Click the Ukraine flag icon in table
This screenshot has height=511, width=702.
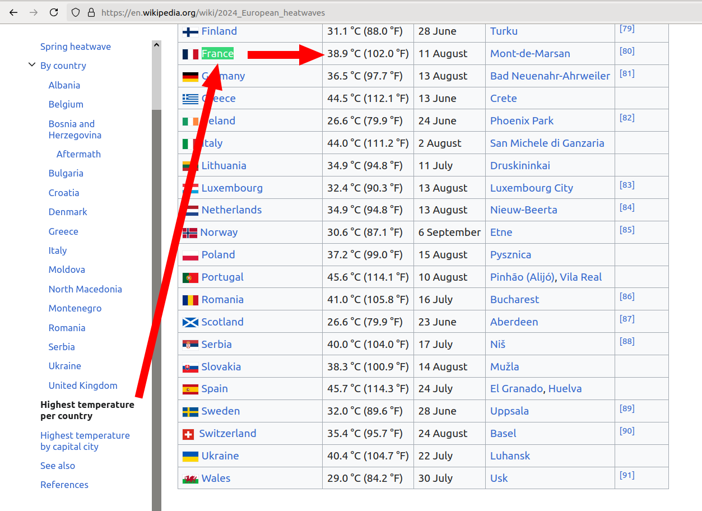click(190, 457)
